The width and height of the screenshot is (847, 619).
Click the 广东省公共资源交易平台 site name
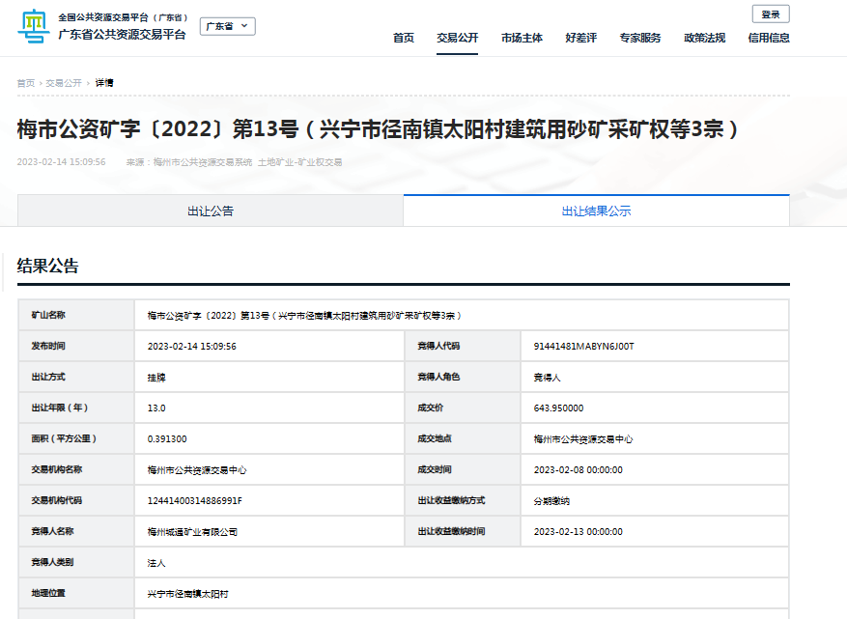pos(122,34)
